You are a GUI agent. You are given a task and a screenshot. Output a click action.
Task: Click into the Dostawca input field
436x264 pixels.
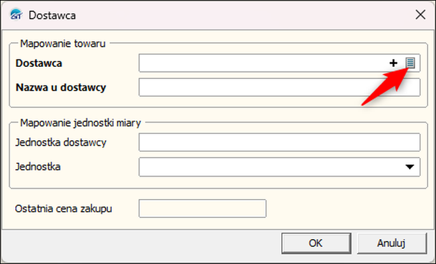(262, 62)
